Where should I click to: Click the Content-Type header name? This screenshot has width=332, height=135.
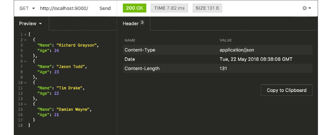140,50
